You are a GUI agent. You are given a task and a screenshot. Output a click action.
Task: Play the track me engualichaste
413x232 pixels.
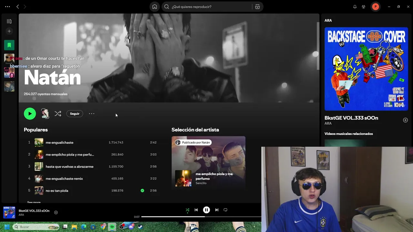[x=59, y=142]
